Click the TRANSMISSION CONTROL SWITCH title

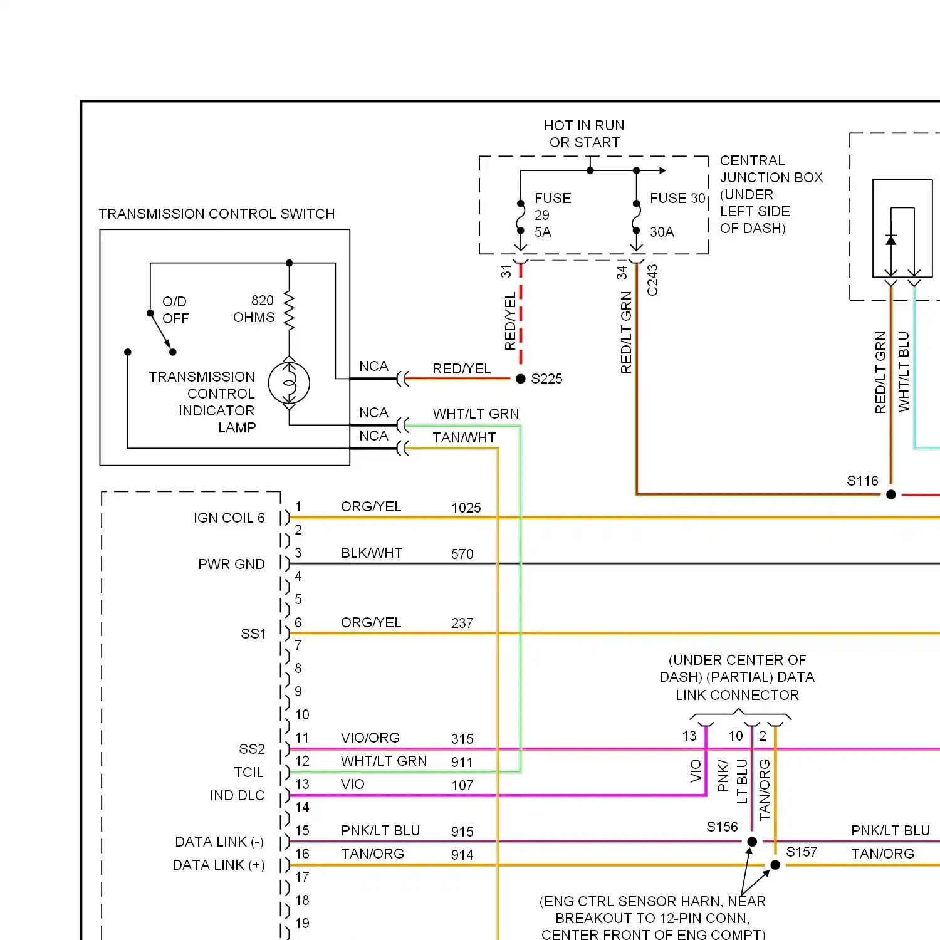[x=217, y=214]
